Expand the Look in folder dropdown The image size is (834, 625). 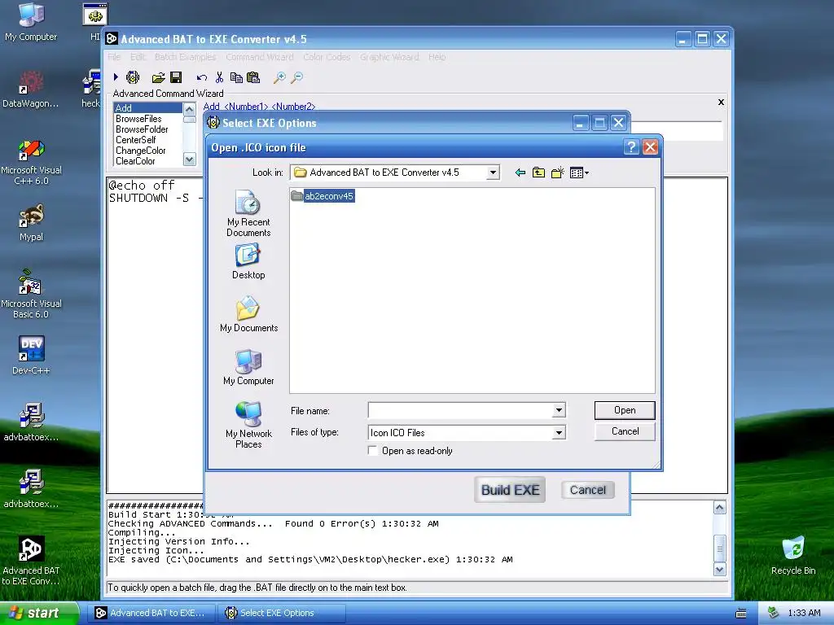[x=493, y=173]
